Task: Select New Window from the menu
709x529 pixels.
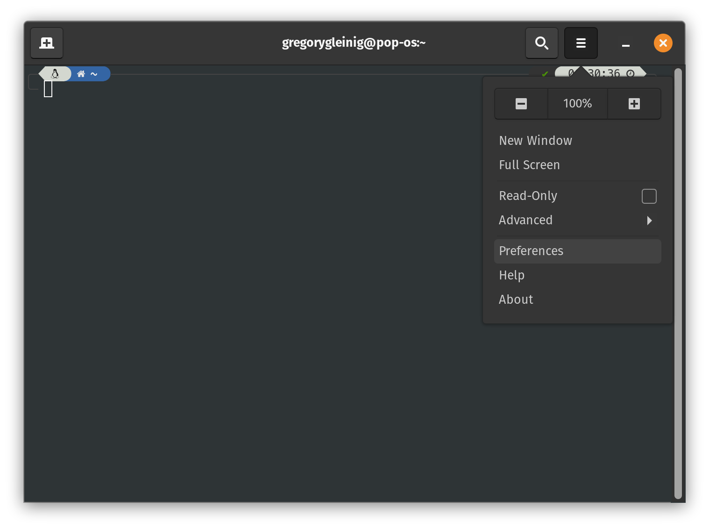Action: (x=535, y=141)
